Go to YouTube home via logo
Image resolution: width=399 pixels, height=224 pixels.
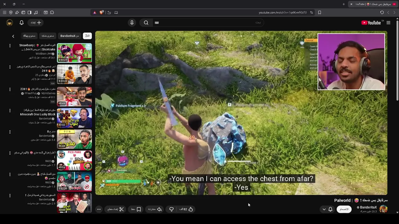371,22
